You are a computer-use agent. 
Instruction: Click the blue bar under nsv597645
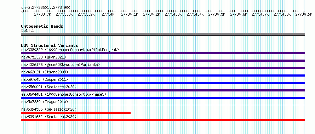click(163, 83)
